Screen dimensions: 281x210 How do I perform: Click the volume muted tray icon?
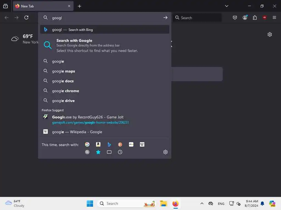coord(238,203)
